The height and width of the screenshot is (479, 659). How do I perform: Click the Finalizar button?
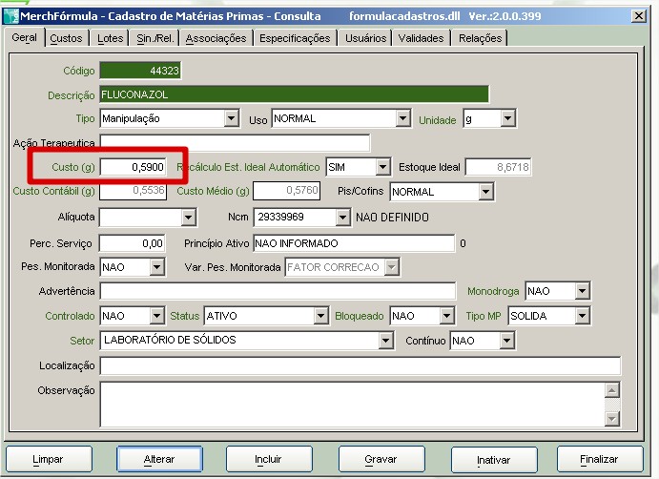pos(600,459)
